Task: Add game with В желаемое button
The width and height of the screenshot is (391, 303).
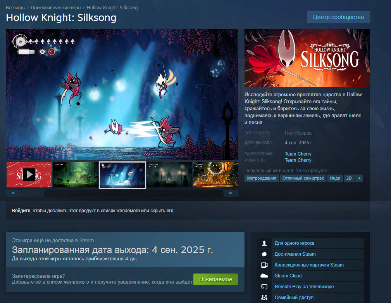Action: click(216, 279)
